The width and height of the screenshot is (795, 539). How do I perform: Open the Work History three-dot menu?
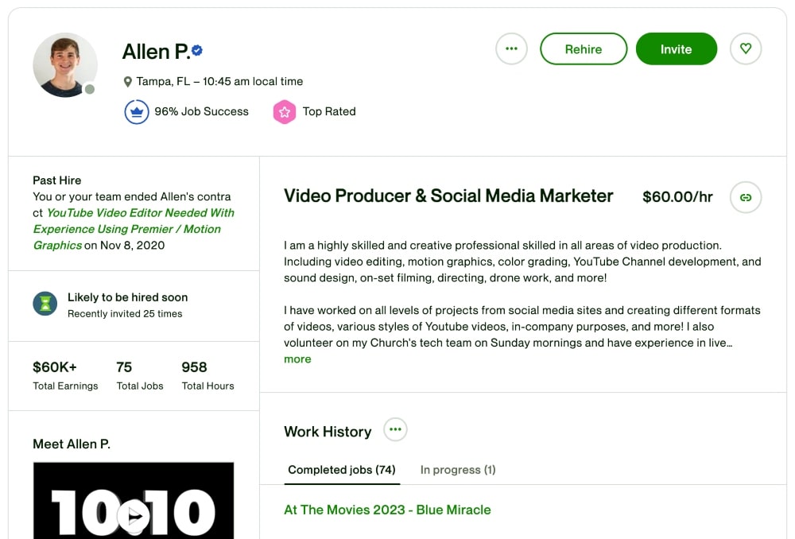(x=395, y=429)
